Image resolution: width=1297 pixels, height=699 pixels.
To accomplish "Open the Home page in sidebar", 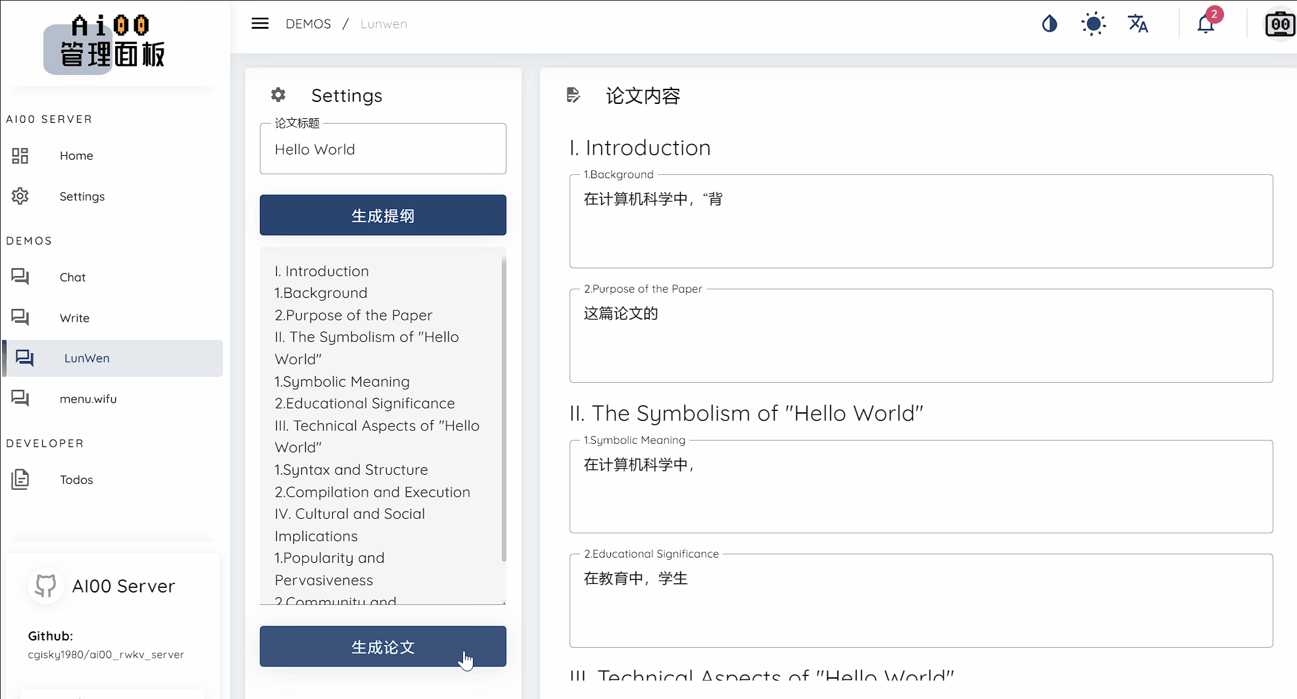I will click(76, 156).
